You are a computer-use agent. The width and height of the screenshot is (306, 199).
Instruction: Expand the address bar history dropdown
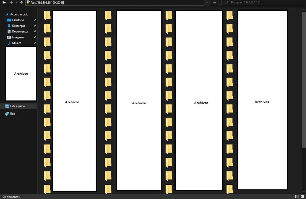coord(207,2)
